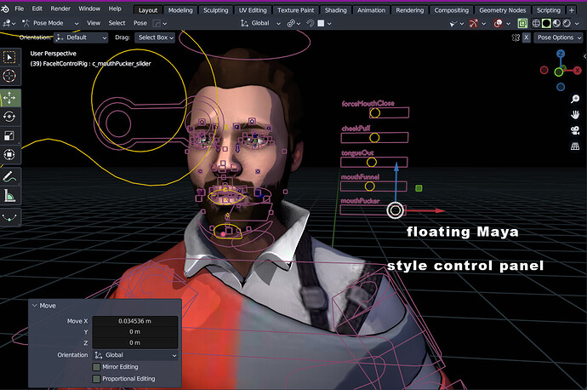Click the Move X value field
The width and height of the screenshot is (587, 390).
coord(135,321)
